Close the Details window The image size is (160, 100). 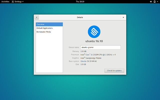point(123,17)
